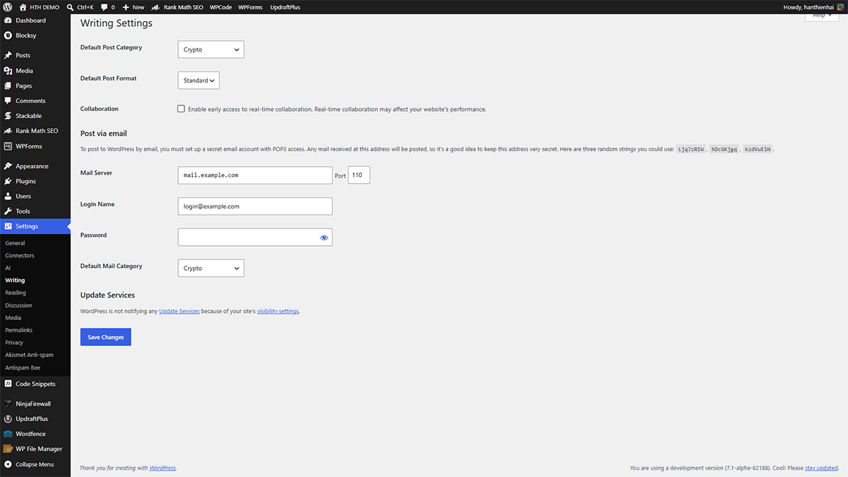Click the WP File Manager folder icon
This screenshot has width=848, height=477.
(x=8, y=449)
